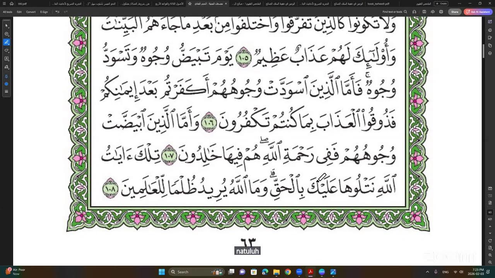495x278 pixels.
Task: Click the Share button
Action: [x=455, y=12]
